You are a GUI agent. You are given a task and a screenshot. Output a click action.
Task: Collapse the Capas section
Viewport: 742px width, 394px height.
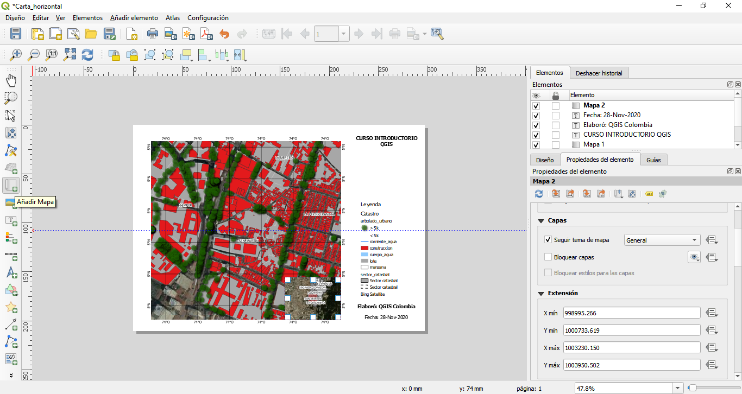click(x=541, y=221)
